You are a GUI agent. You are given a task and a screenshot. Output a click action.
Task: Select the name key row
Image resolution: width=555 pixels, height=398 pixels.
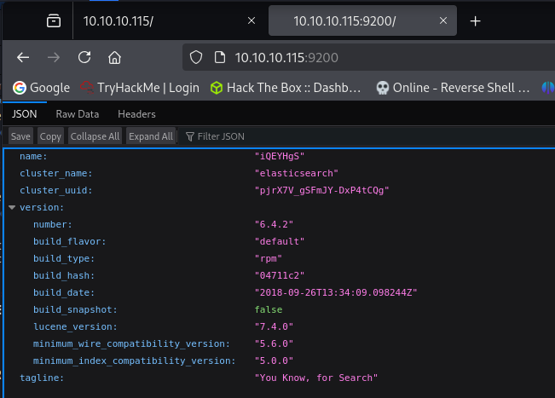(33, 156)
